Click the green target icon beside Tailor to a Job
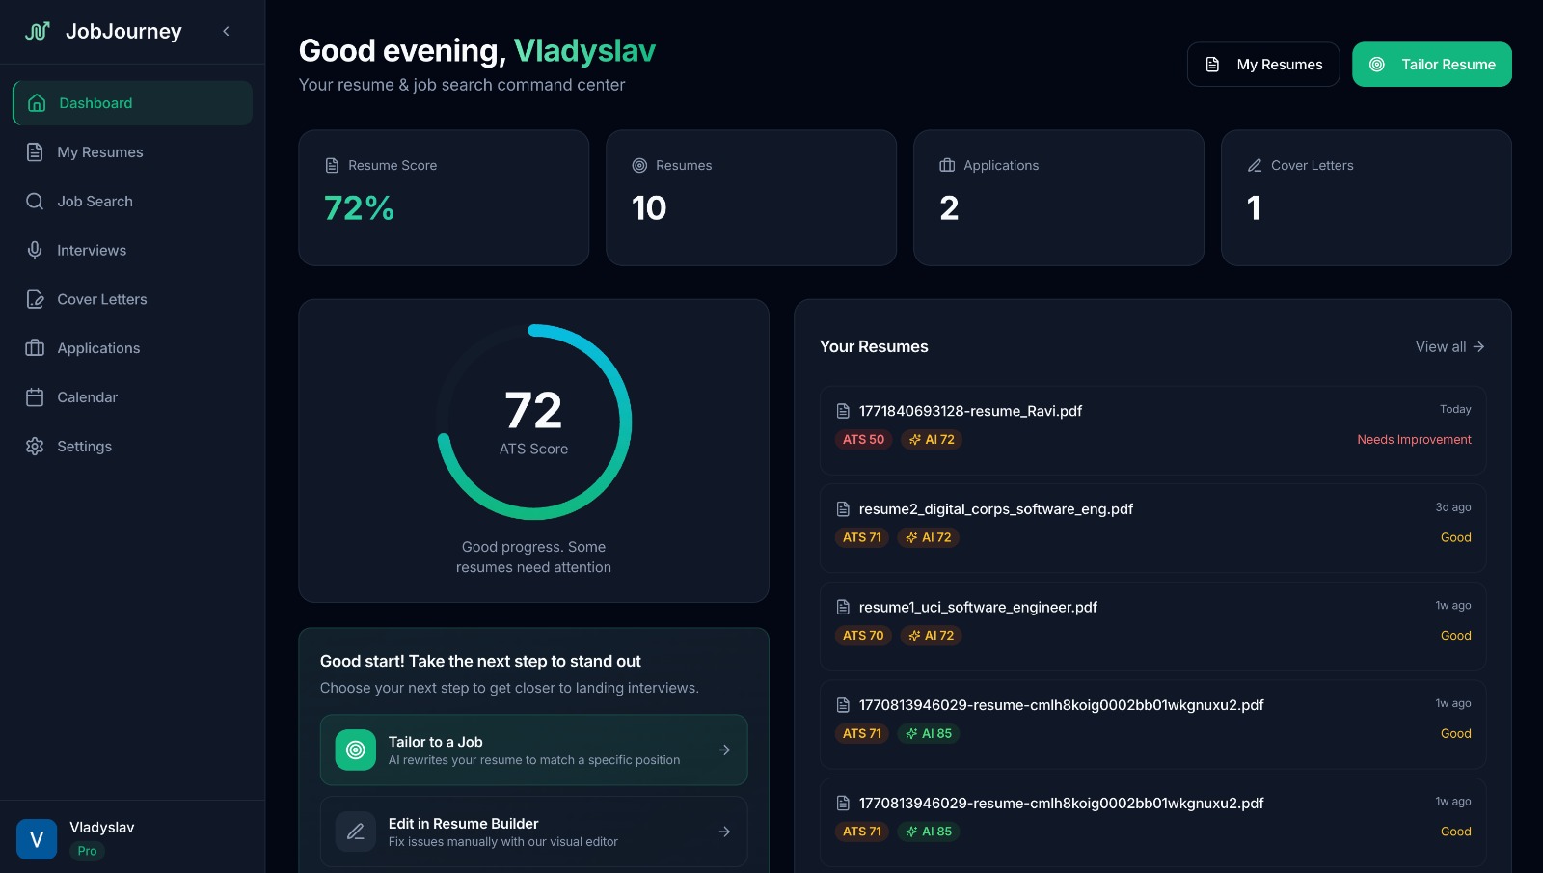Viewport: 1543px width, 873px height. tap(355, 750)
